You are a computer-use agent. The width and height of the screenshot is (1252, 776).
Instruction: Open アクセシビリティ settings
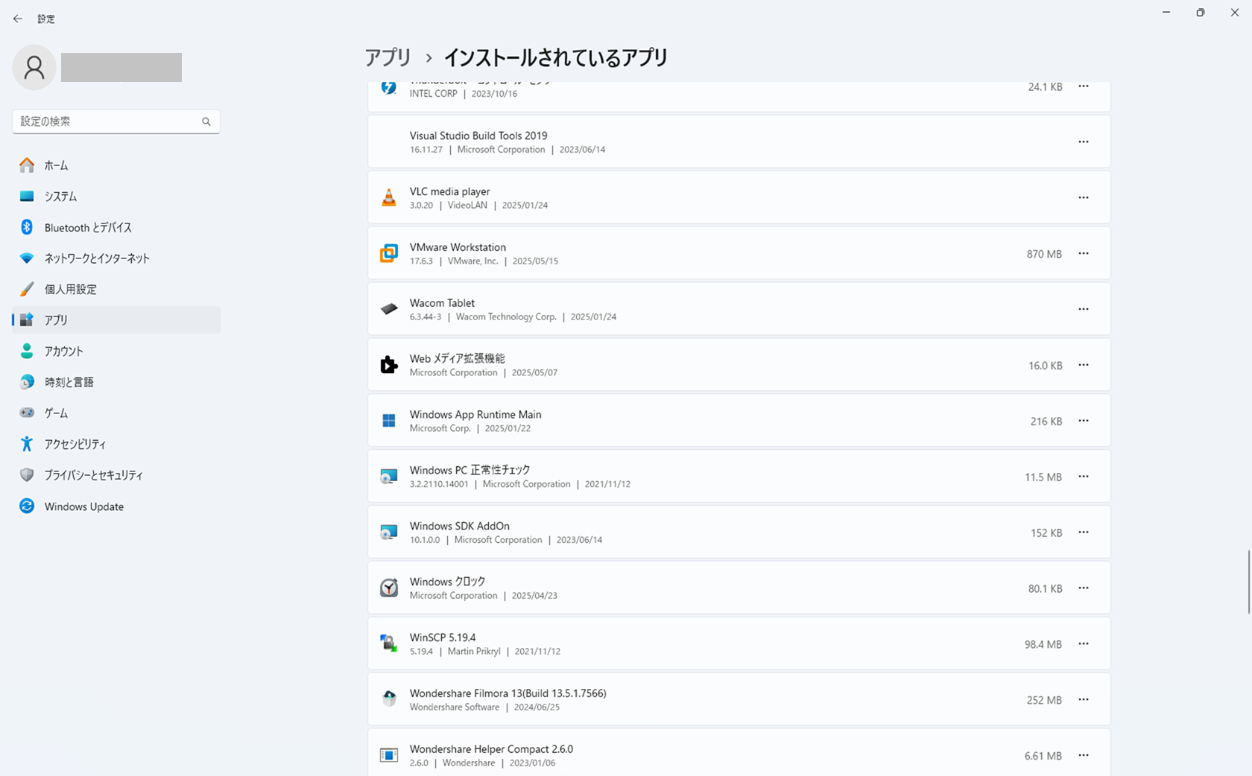116,444
